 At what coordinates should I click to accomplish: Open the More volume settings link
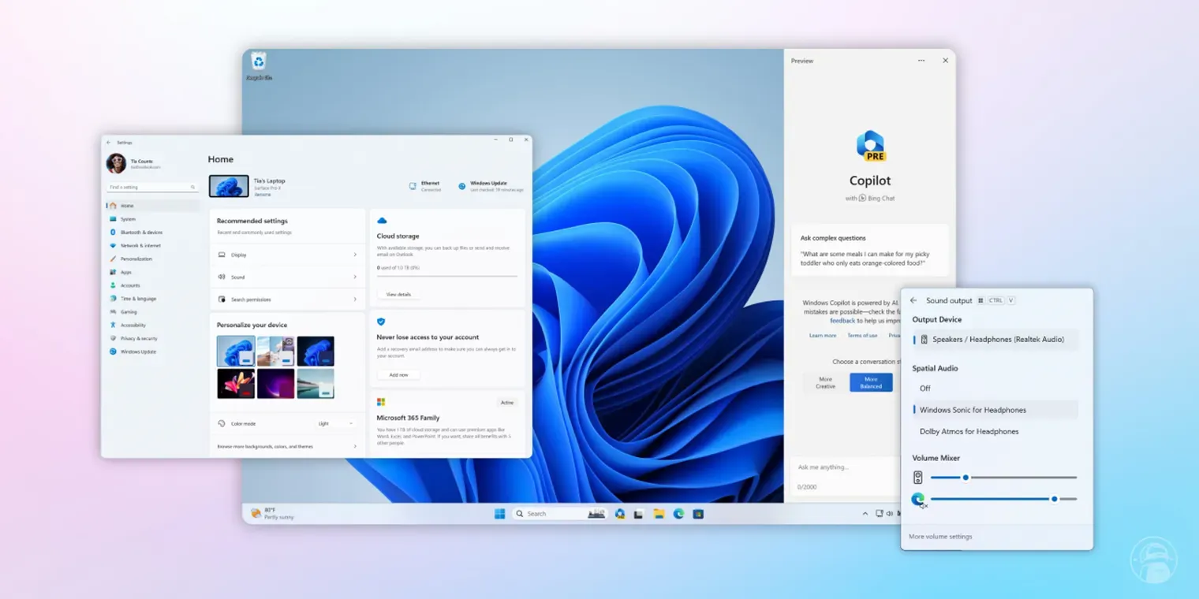click(x=940, y=537)
